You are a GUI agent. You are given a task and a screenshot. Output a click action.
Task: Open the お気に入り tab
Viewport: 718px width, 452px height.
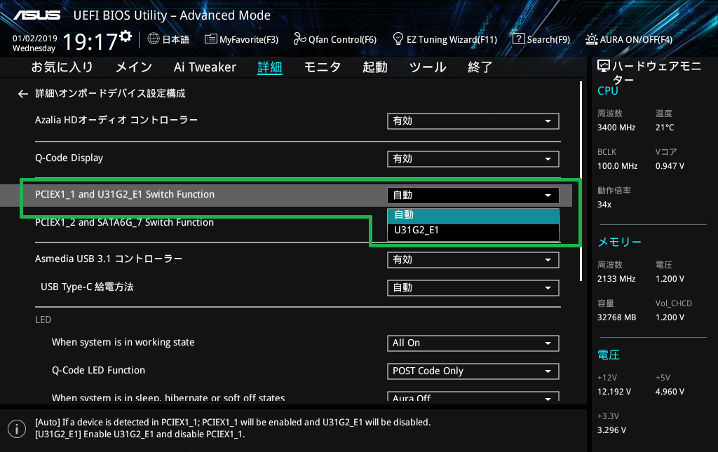pyautogui.click(x=62, y=67)
